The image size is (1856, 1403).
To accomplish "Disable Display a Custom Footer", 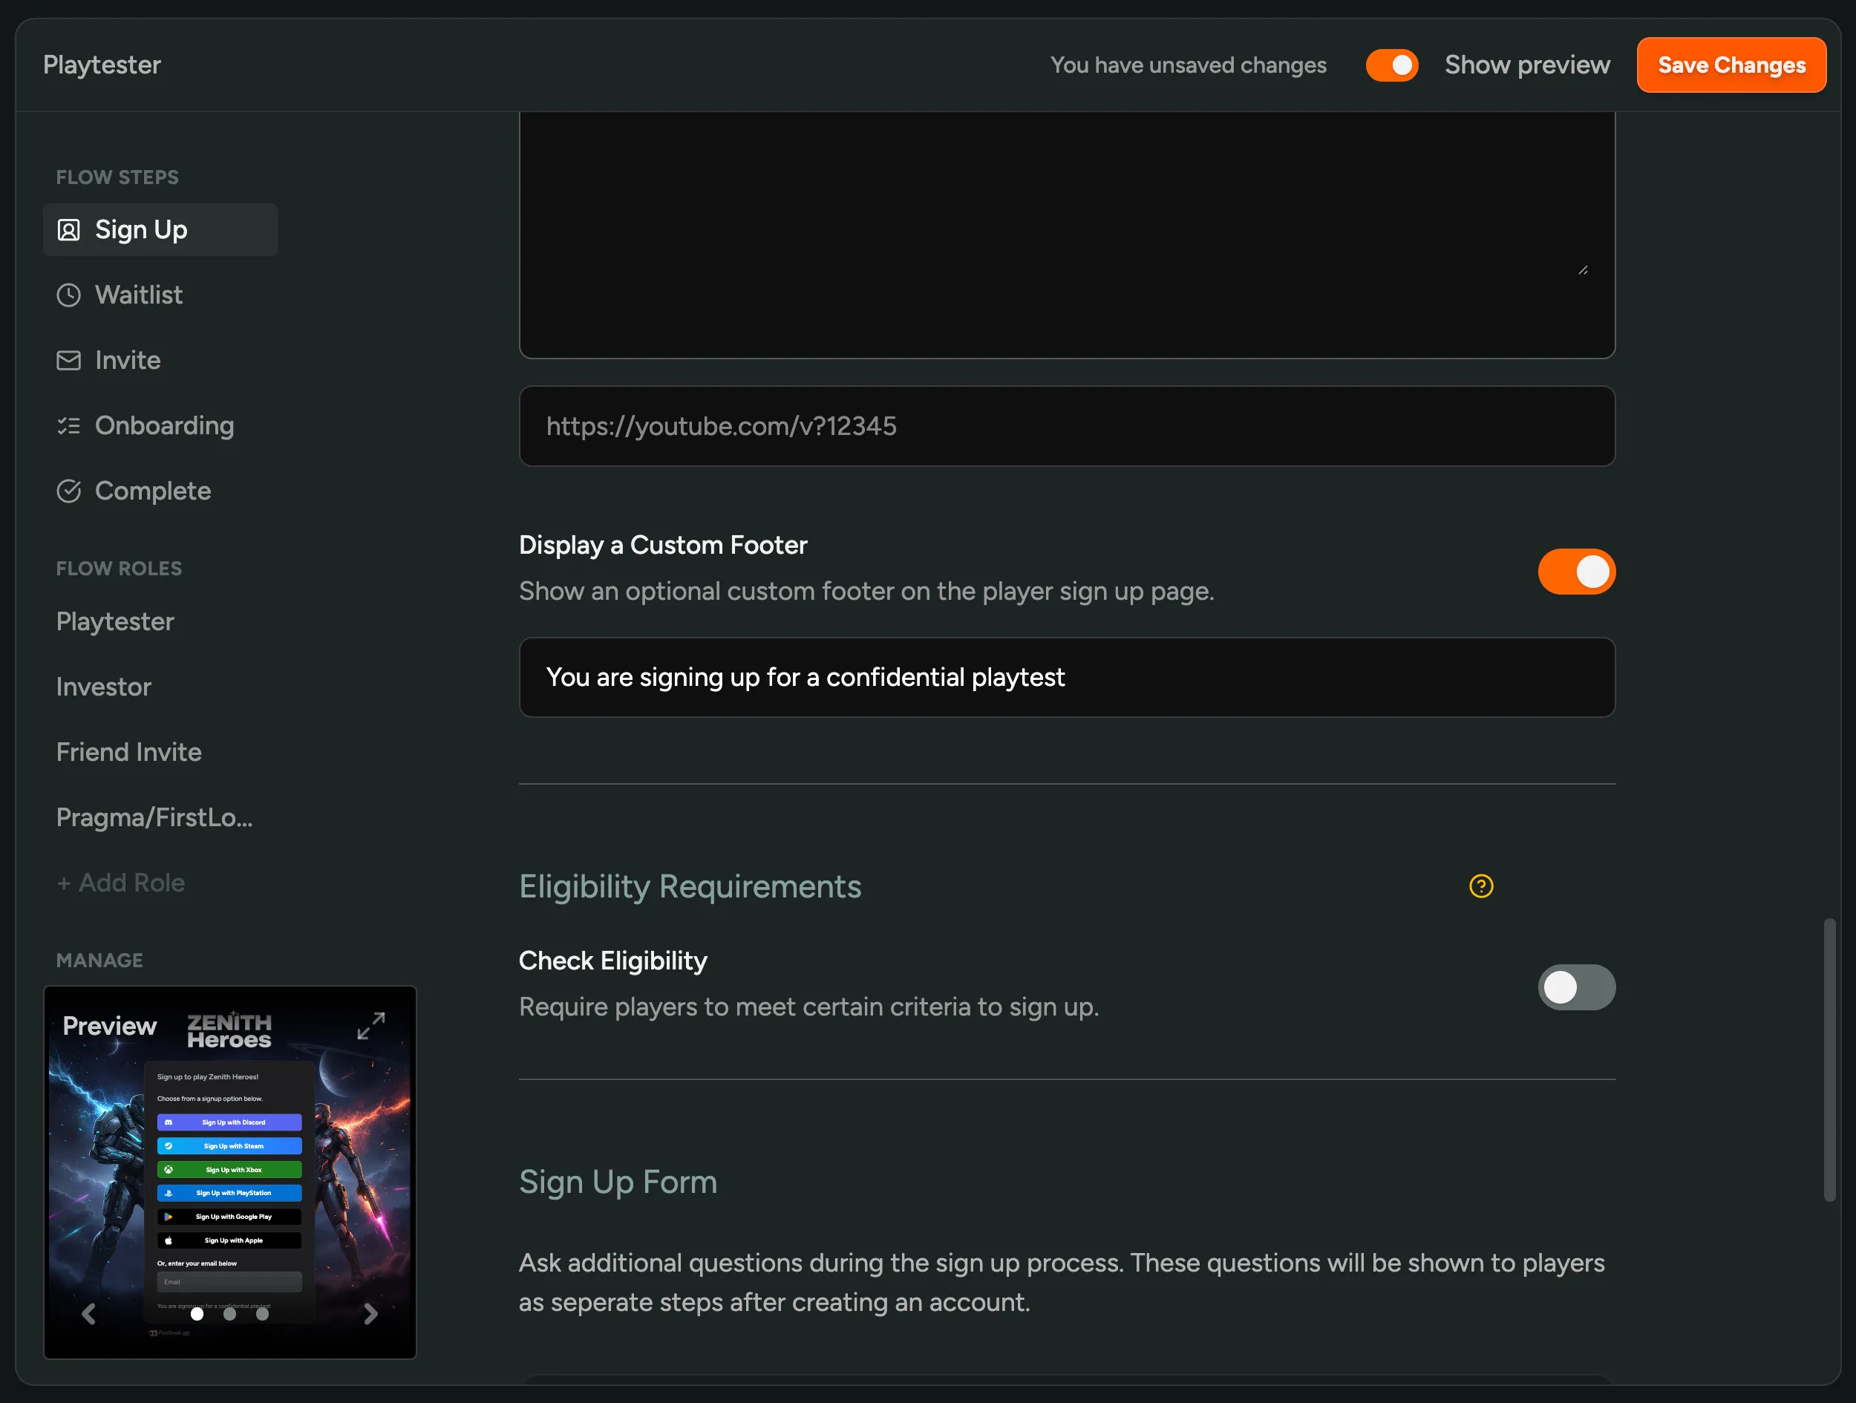I will [1577, 572].
